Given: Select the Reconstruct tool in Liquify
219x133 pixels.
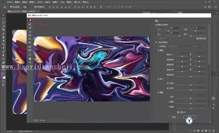Looking at the screenshot, I should click(x=30, y=24).
